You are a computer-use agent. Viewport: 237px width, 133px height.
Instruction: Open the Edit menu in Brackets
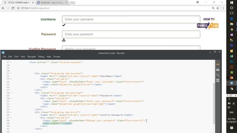click(x=10, y=57)
